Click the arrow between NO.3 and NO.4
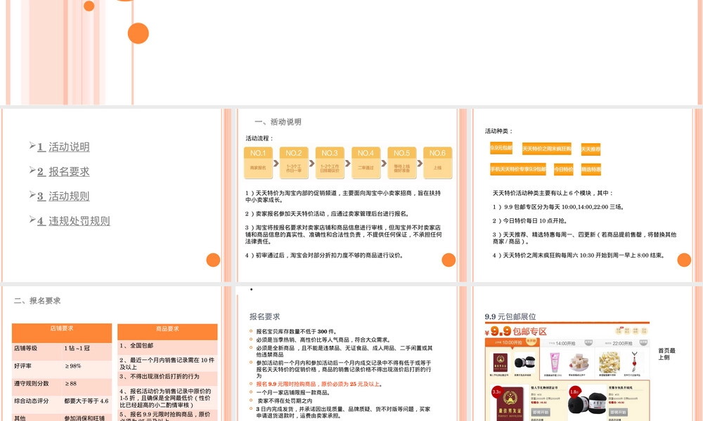This screenshot has height=421, width=703. point(348,163)
